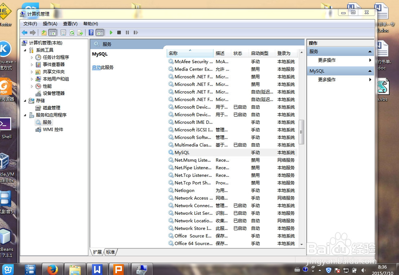Click the volume icon in system tray
Screen dimensions: 399x275
pos(363,270)
